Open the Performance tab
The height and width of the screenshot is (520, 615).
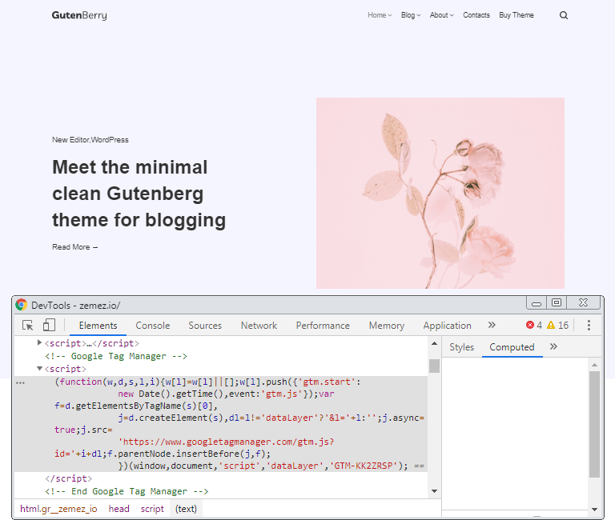pos(323,326)
